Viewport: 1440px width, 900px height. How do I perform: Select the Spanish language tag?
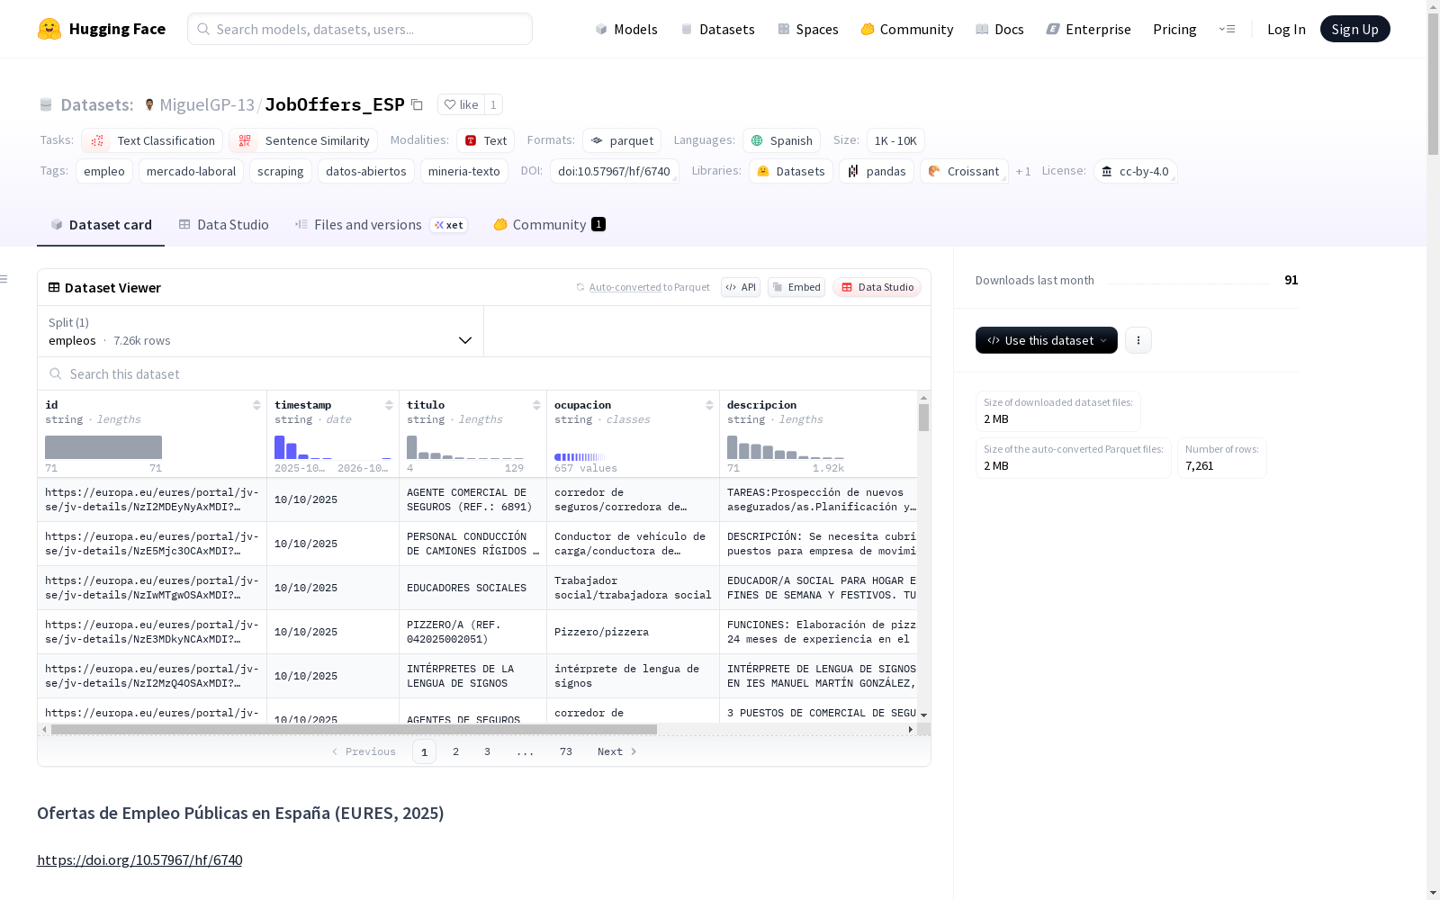(781, 140)
